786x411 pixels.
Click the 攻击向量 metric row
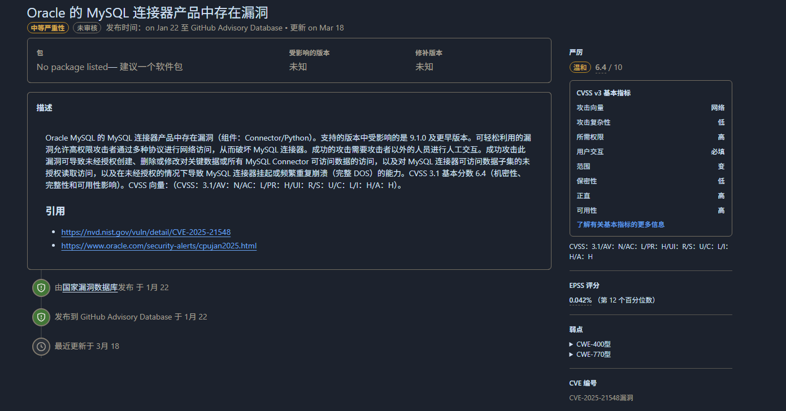(x=650, y=108)
